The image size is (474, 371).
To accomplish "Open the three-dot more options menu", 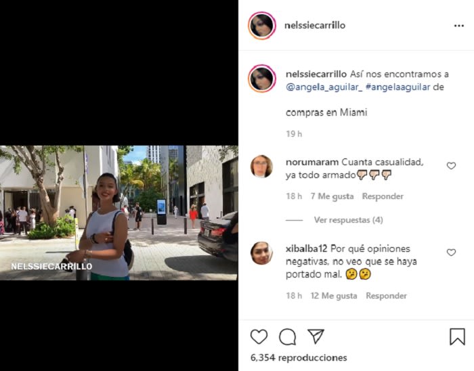I will (458, 26).
